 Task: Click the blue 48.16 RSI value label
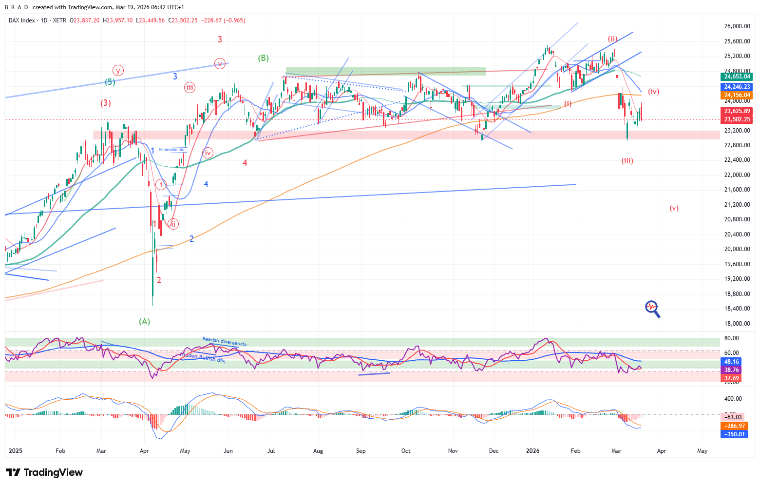pyautogui.click(x=732, y=362)
